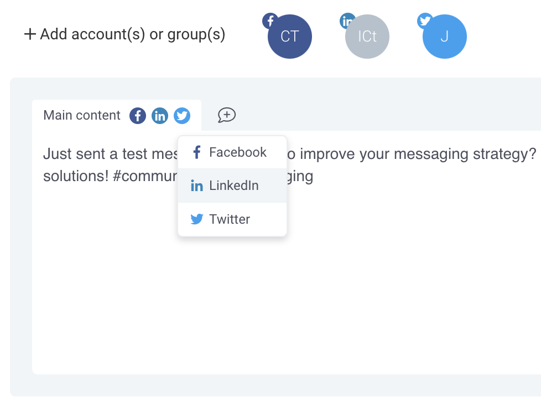Screen dimensions: 541x412
Task: Choose Facebook from the dropdown menu
Action: [x=232, y=152]
